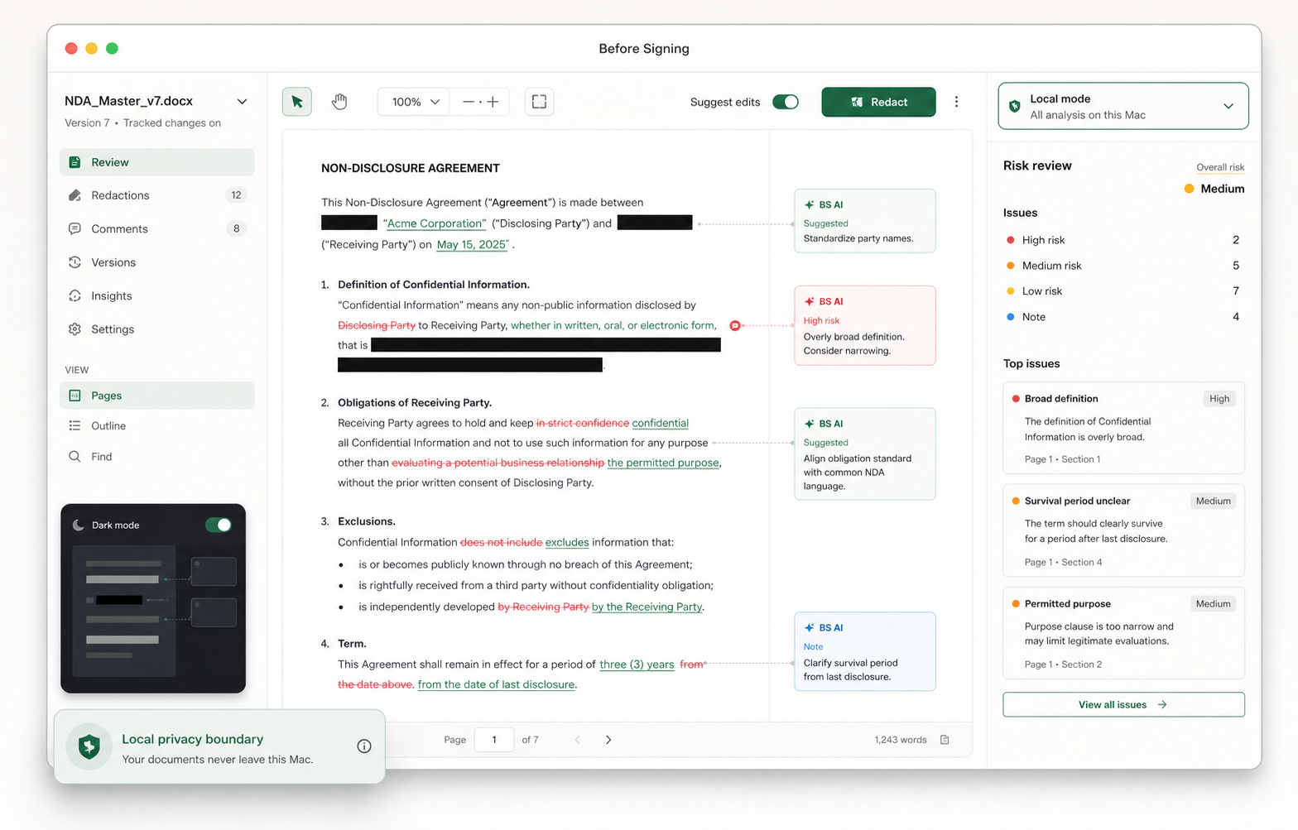1298x830 pixels.
Task: Open the Survival period unclear issue card
Action: click(1123, 530)
